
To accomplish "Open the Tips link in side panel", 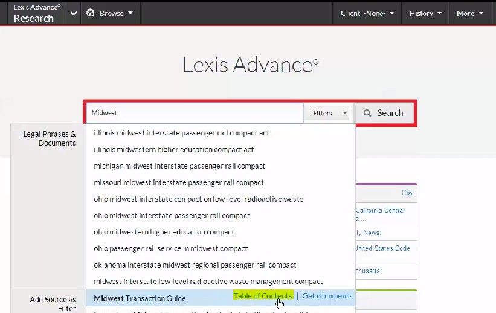I will tap(407, 193).
